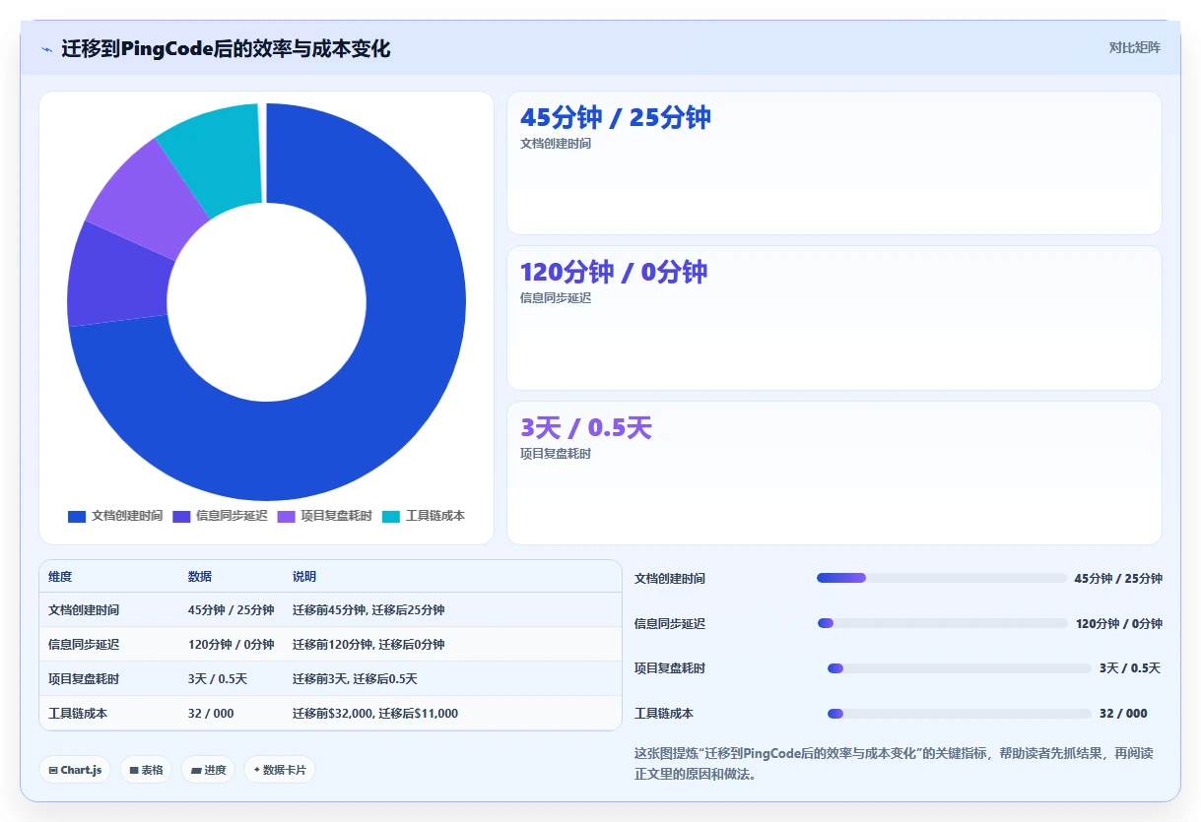Viewport: 1201px width, 822px height.
Task: Click table cell 3天 / 0.5天
Action: tap(218, 679)
